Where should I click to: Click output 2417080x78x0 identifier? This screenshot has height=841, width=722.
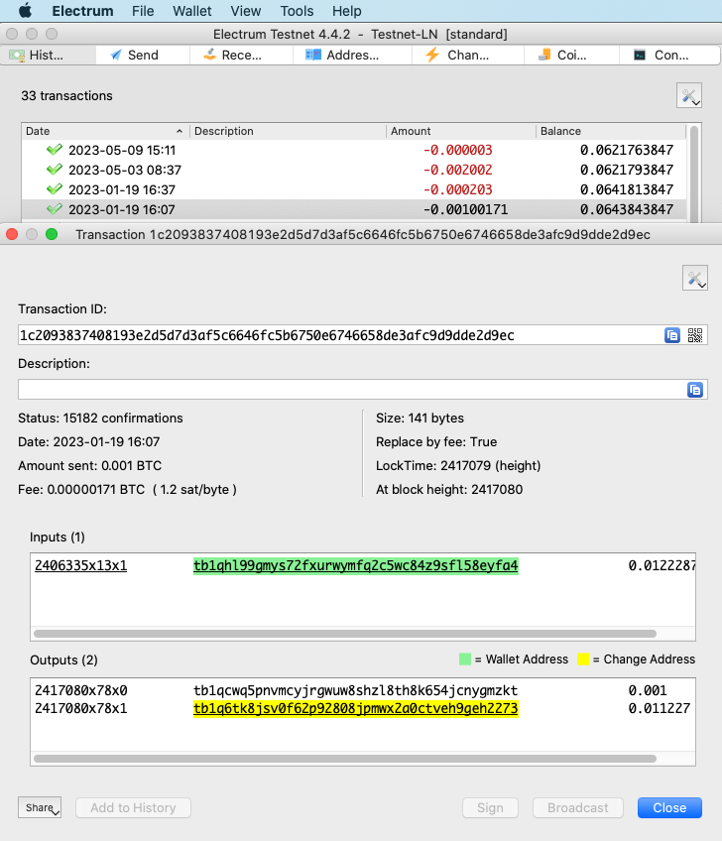(81, 690)
